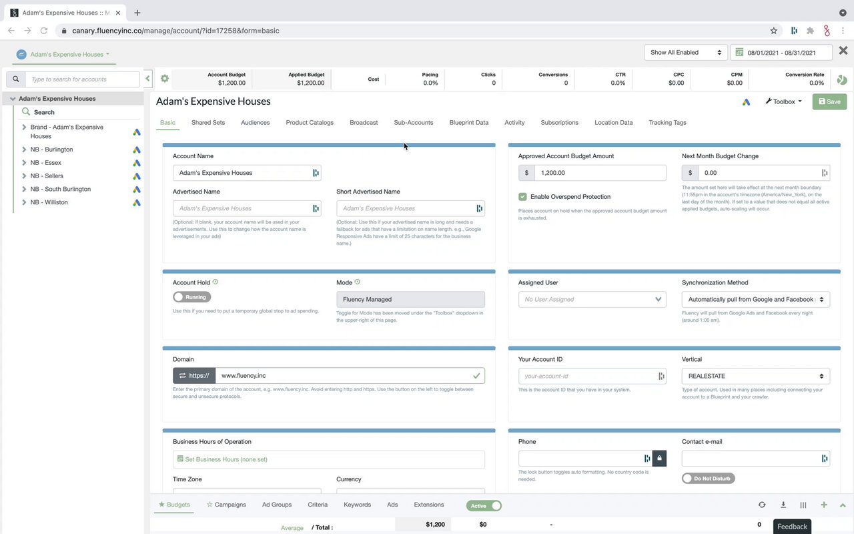Open the Adam's Expensive Houses account dropdown
This screenshot has height=534, width=854.
[69, 55]
